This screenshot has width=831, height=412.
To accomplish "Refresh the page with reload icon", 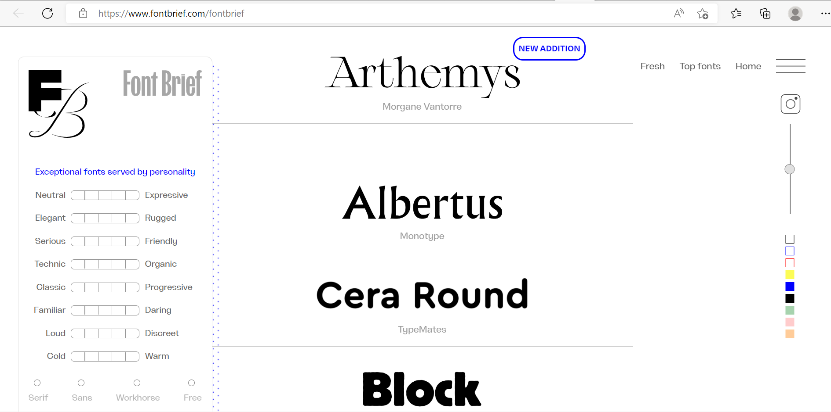I will pos(47,13).
